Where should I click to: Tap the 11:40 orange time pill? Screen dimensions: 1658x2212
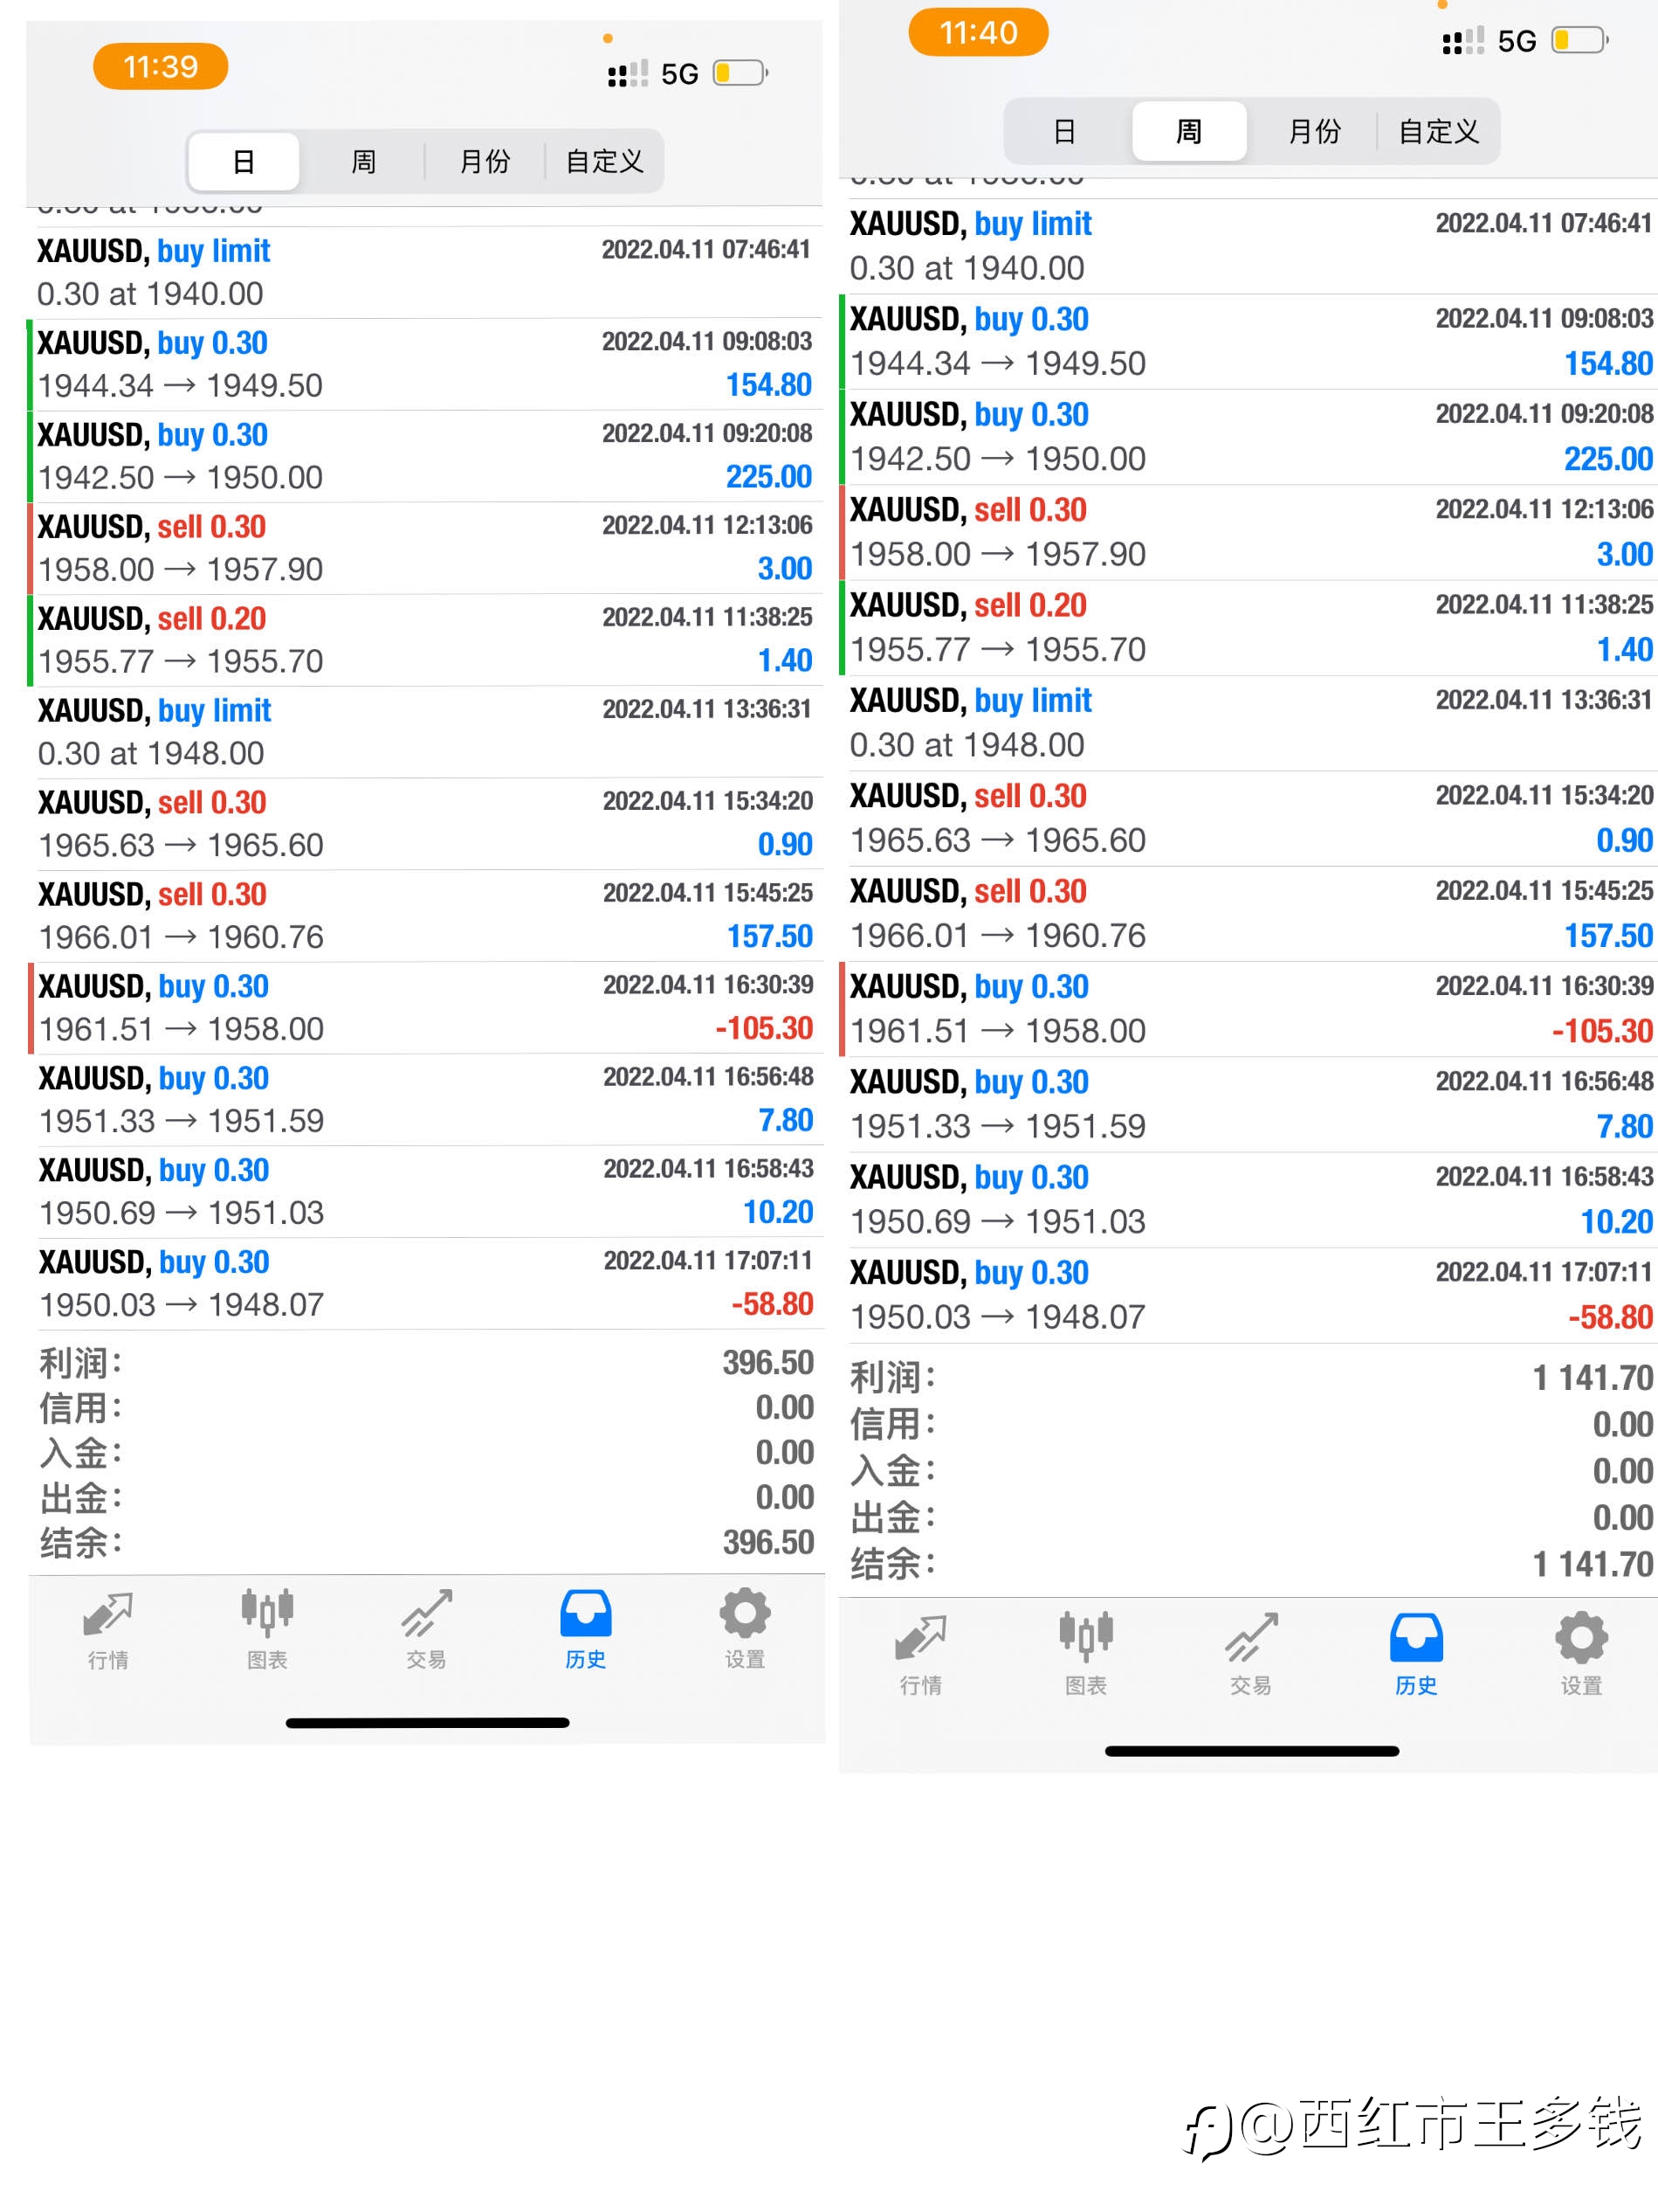point(979,32)
